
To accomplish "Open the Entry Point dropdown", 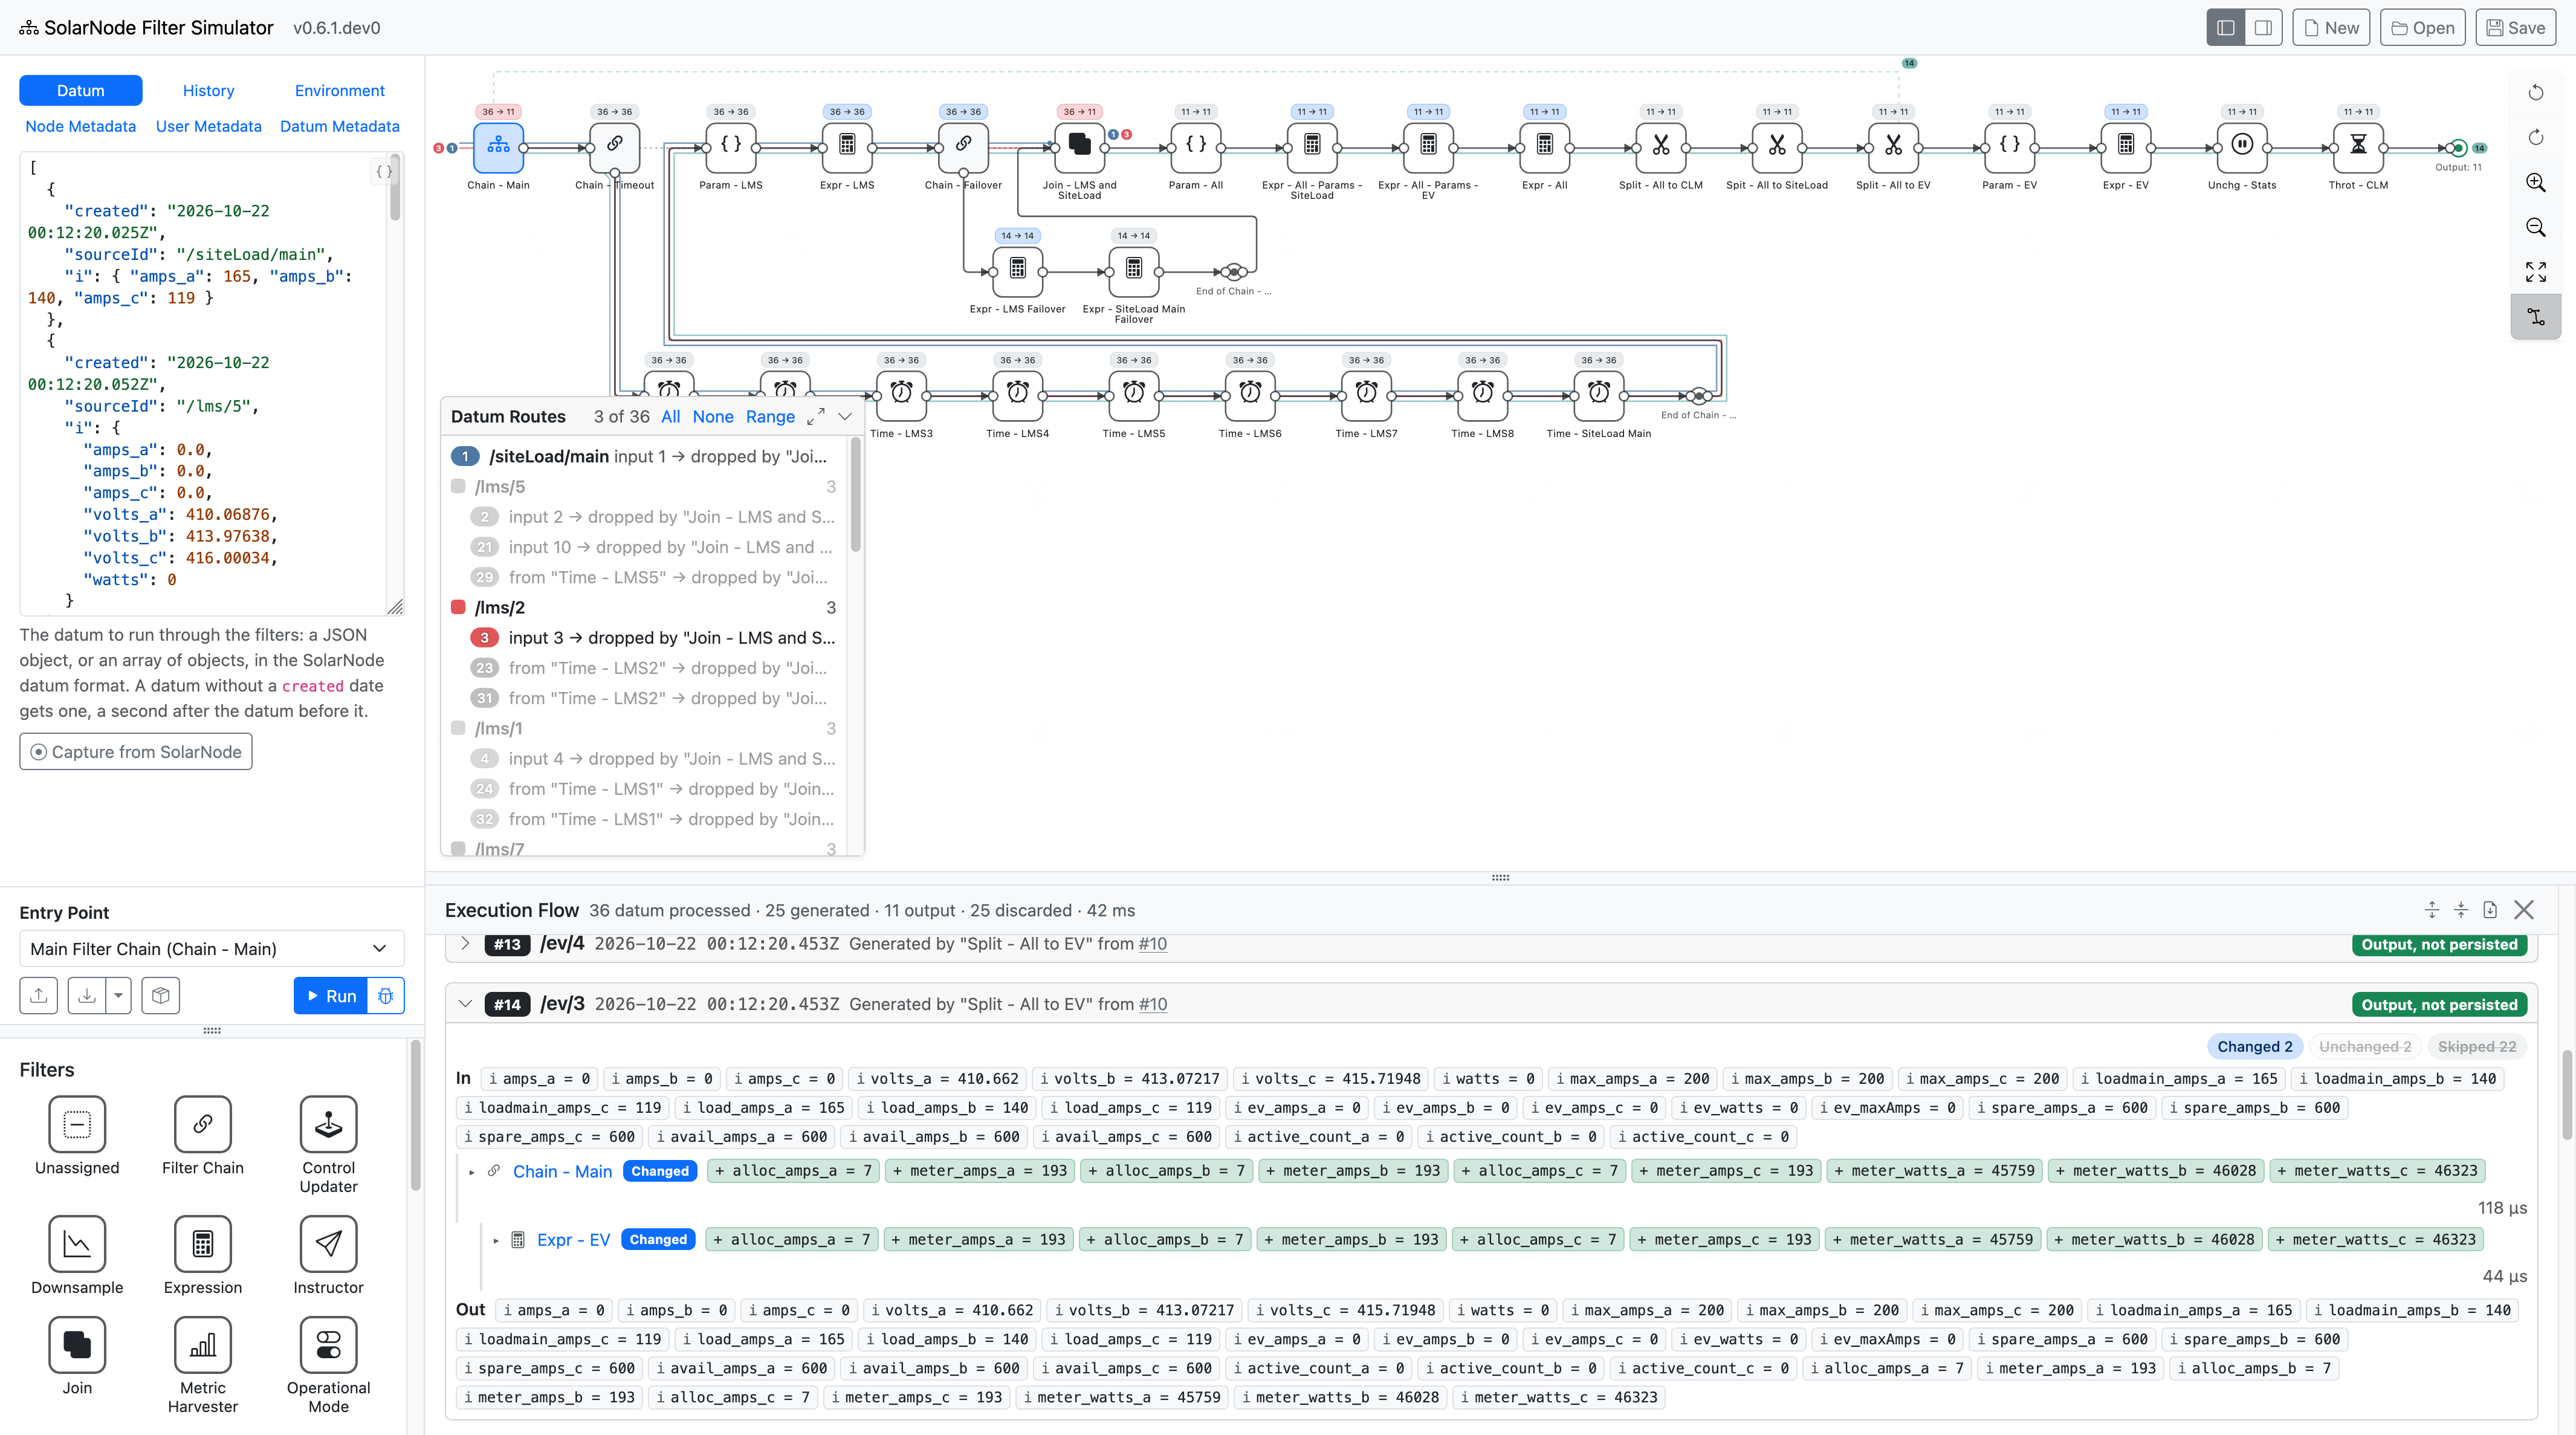I will pos(212,949).
